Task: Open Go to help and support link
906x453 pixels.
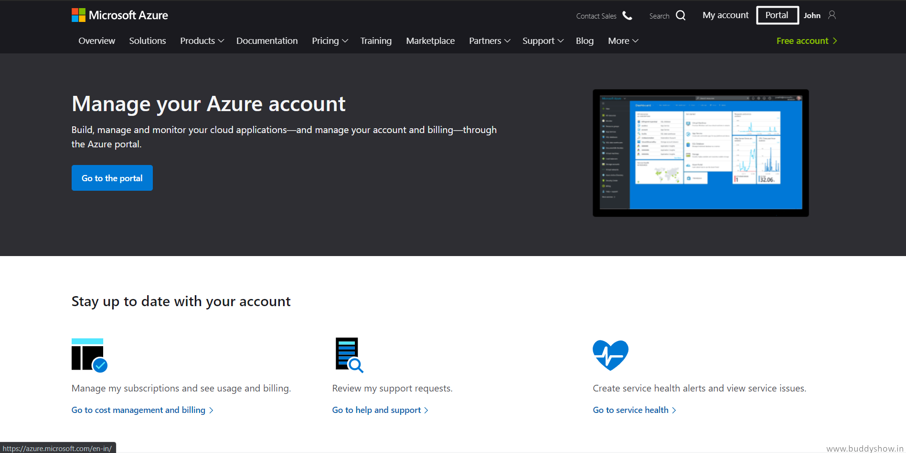Action: pos(380,410)
